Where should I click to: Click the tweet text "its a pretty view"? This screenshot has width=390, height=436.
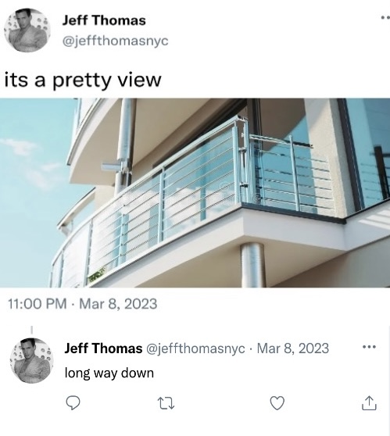(83, 80)
